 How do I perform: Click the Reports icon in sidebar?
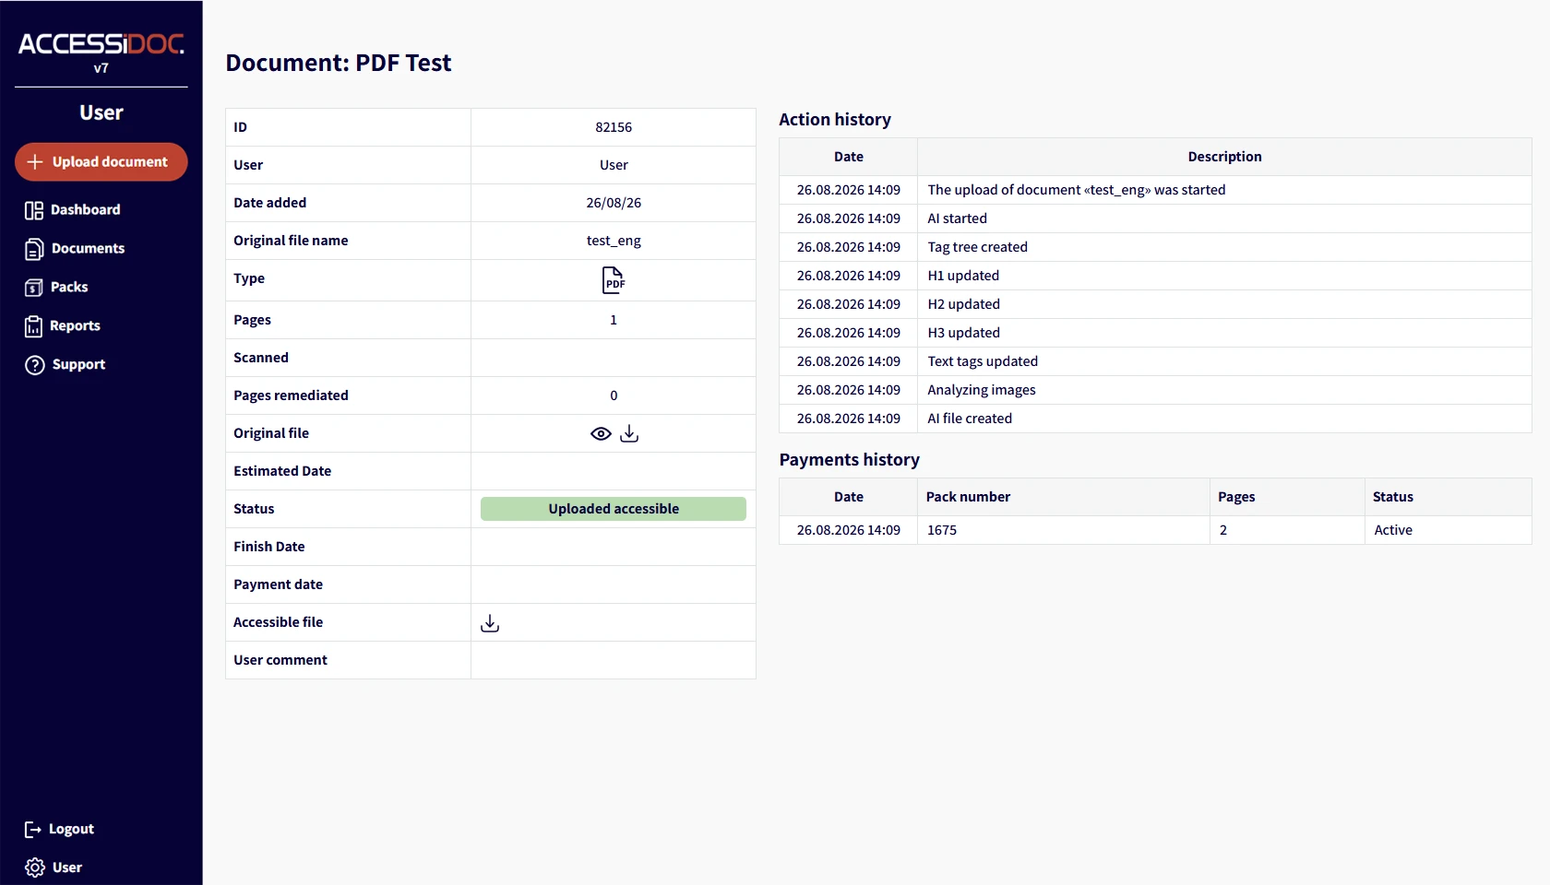[x=34, y=326]
